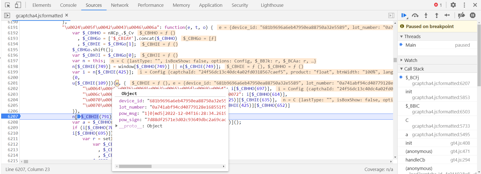This screenshot has height=174, width=481.
Task: Expand the Watch section
Action: click(x=402, y=60)
